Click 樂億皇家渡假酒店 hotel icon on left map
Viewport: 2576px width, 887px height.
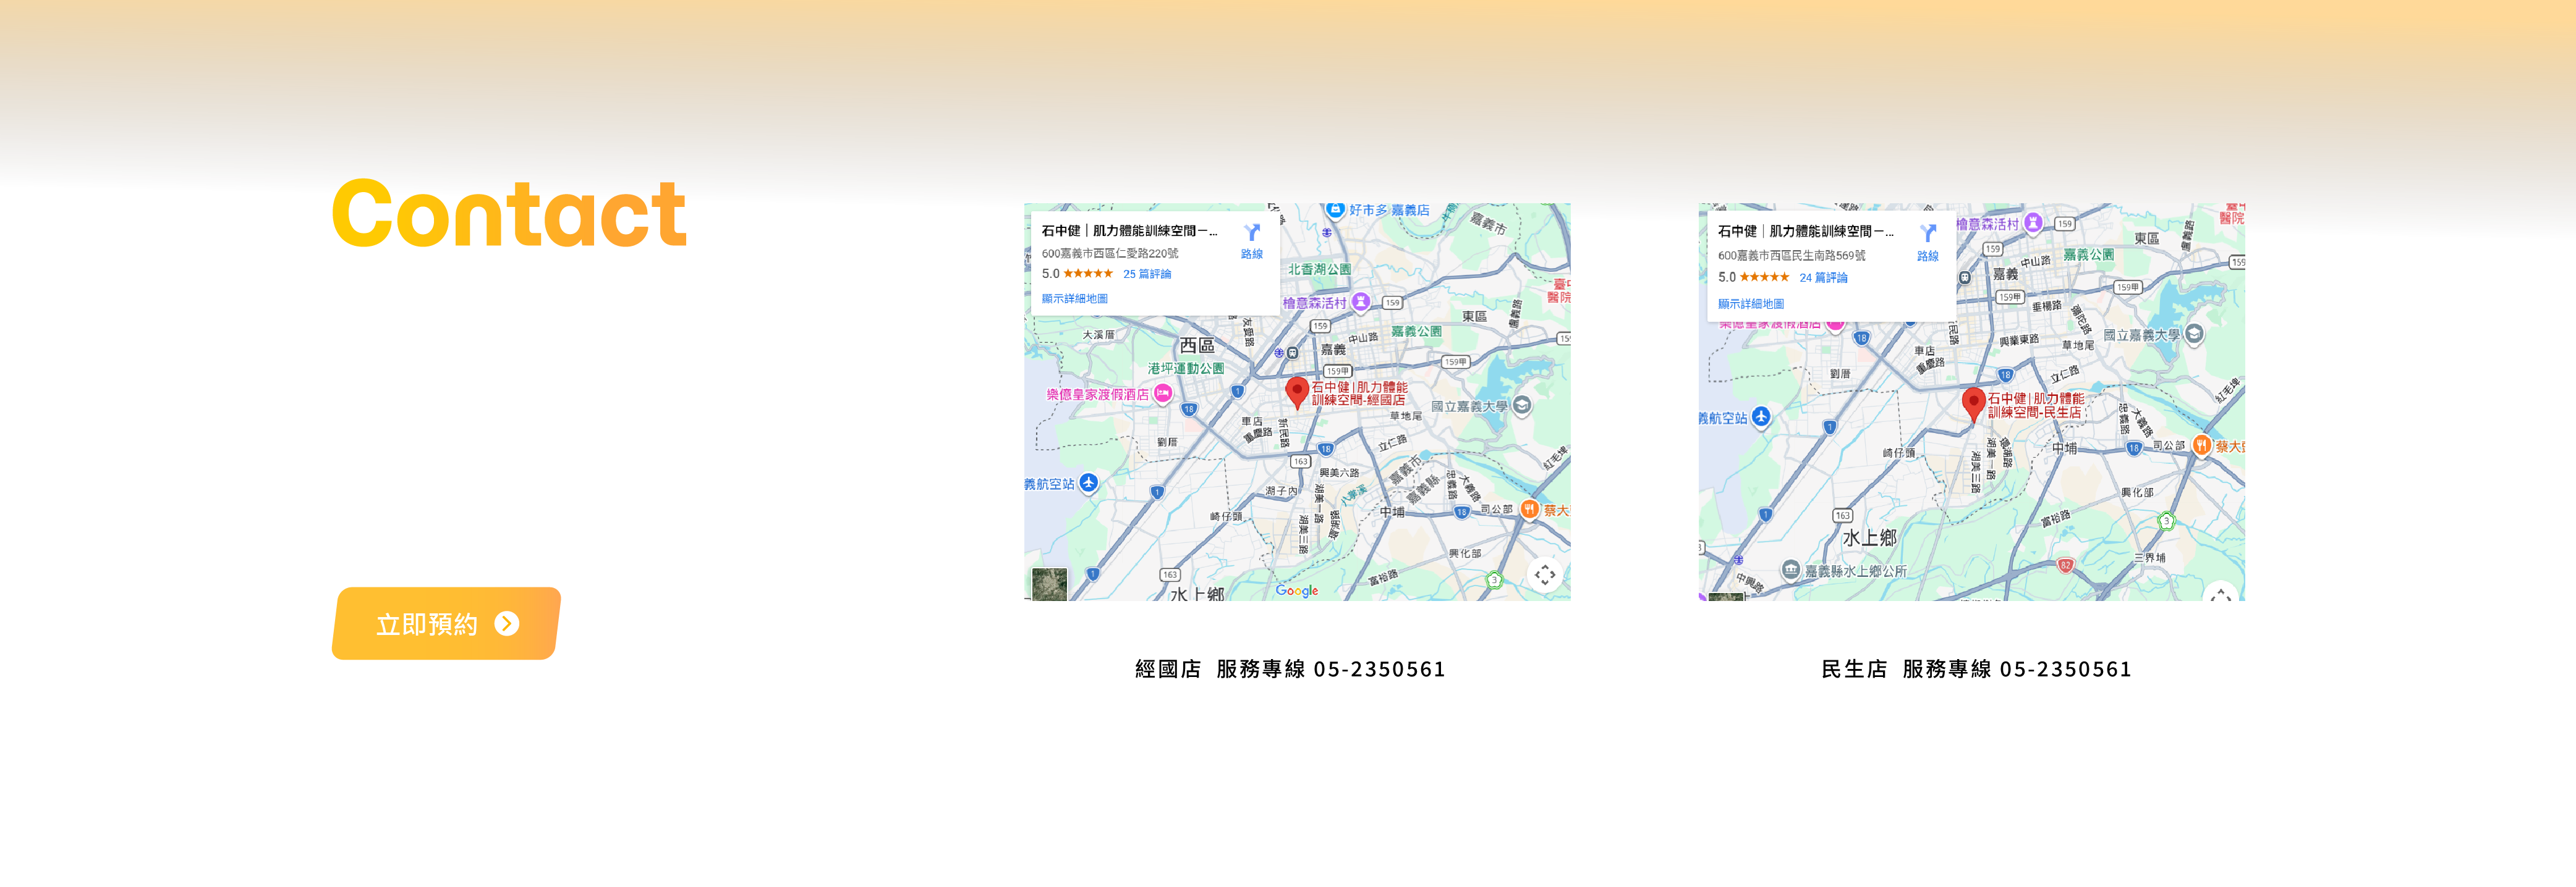click(x=1163, y=393)
